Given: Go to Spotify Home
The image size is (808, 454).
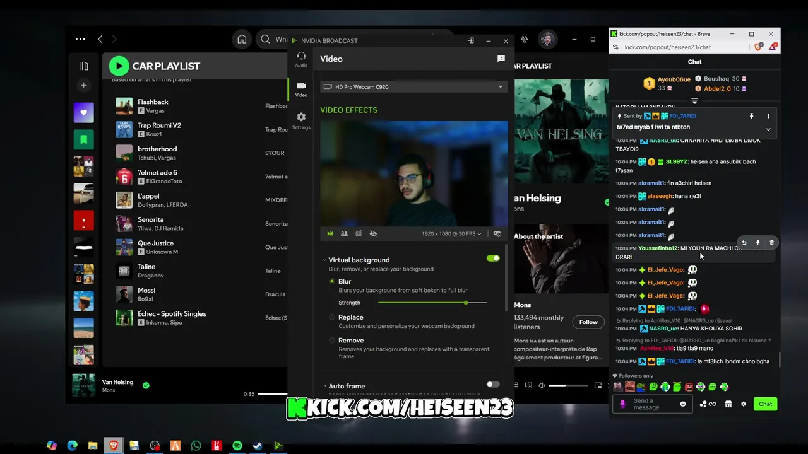Looking at the screenshot, I should click(242, 39).
